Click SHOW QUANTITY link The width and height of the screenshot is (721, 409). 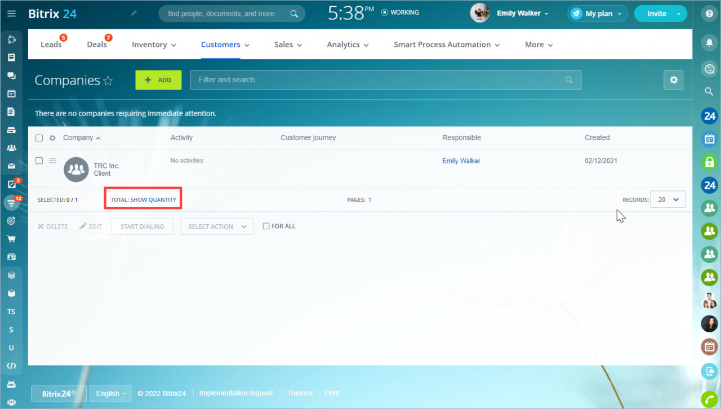pyautogui.click(x=153, y=200)
